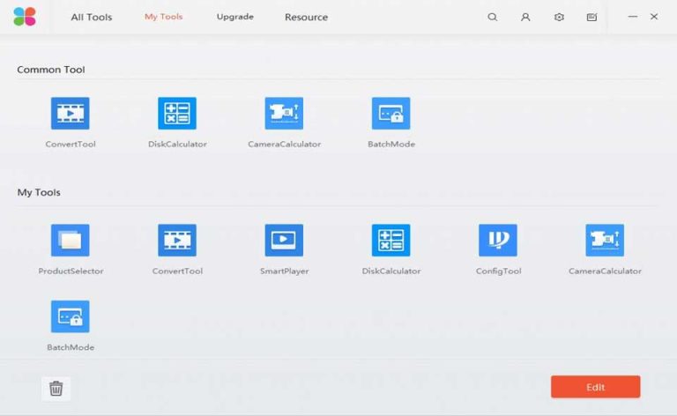
Task: Go to the Upgrade tab
Action: pyautogui.click(x=234, y=17)
